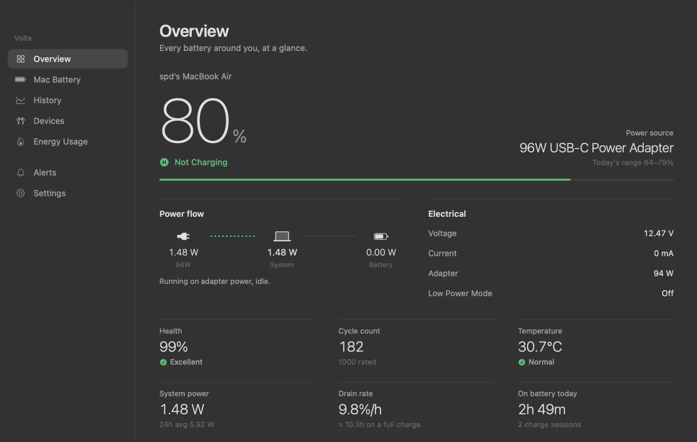Click the Alerts bell icon
Image resolution: width=697 pixels, height=442 pixels.
coord(20,172)
